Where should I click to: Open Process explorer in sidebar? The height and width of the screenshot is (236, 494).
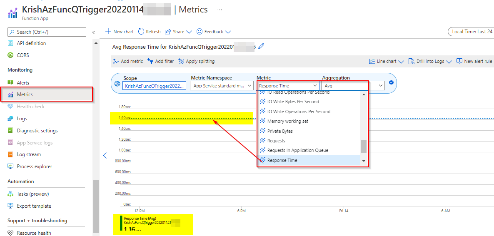34,166
